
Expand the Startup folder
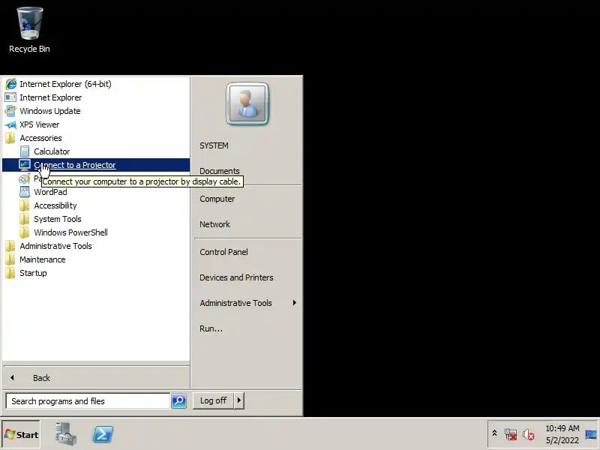[96, 273]
